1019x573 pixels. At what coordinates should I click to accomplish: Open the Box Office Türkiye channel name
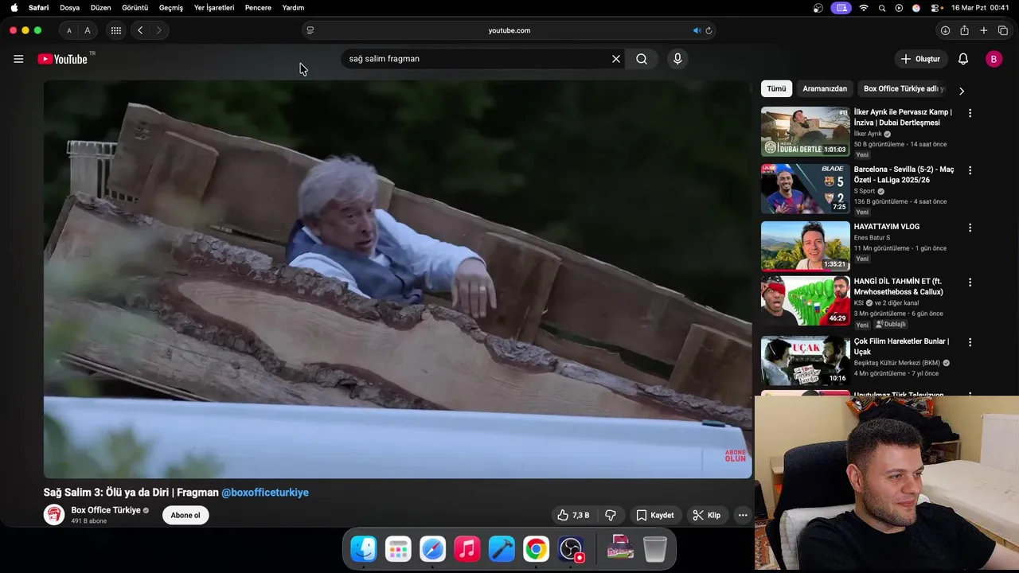(x=106, y=510)
